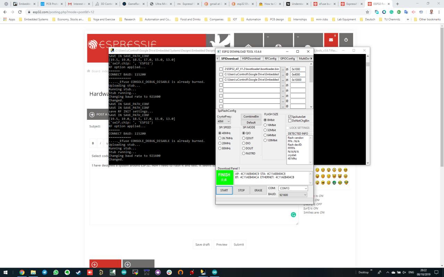Viewport: 444px width, 277px height.
Task: Click the Default button
Action: [251, 122]
